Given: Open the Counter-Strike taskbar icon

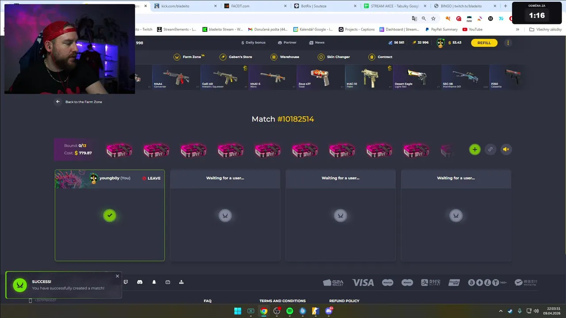Looking at the screenshot, I should point(316,311).
